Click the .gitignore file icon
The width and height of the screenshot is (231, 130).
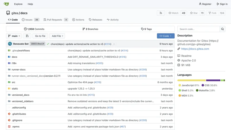point(9,120)
